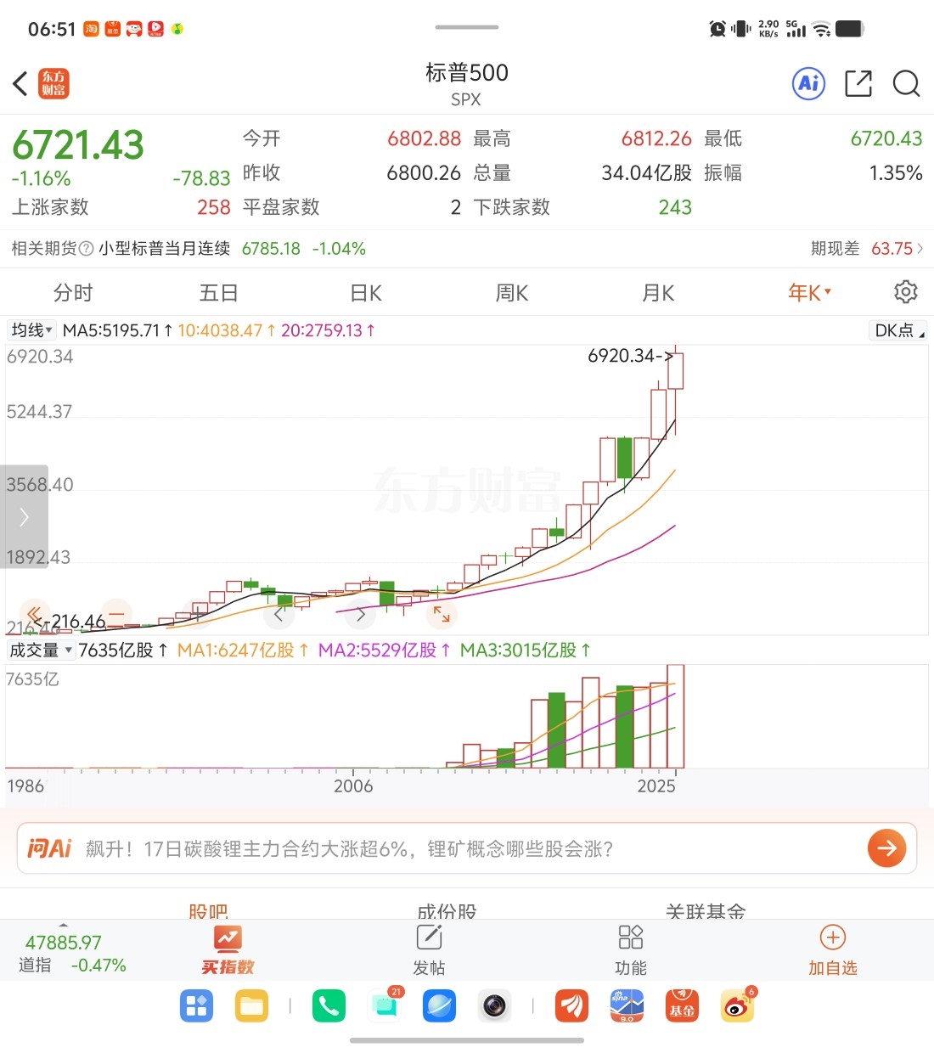Open Messages icon with 21 badge
Screen dimensions: 934x1053
[x=385, y=1006]
